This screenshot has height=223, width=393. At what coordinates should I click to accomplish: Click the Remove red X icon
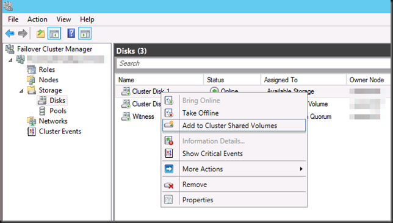pos(169,185)
